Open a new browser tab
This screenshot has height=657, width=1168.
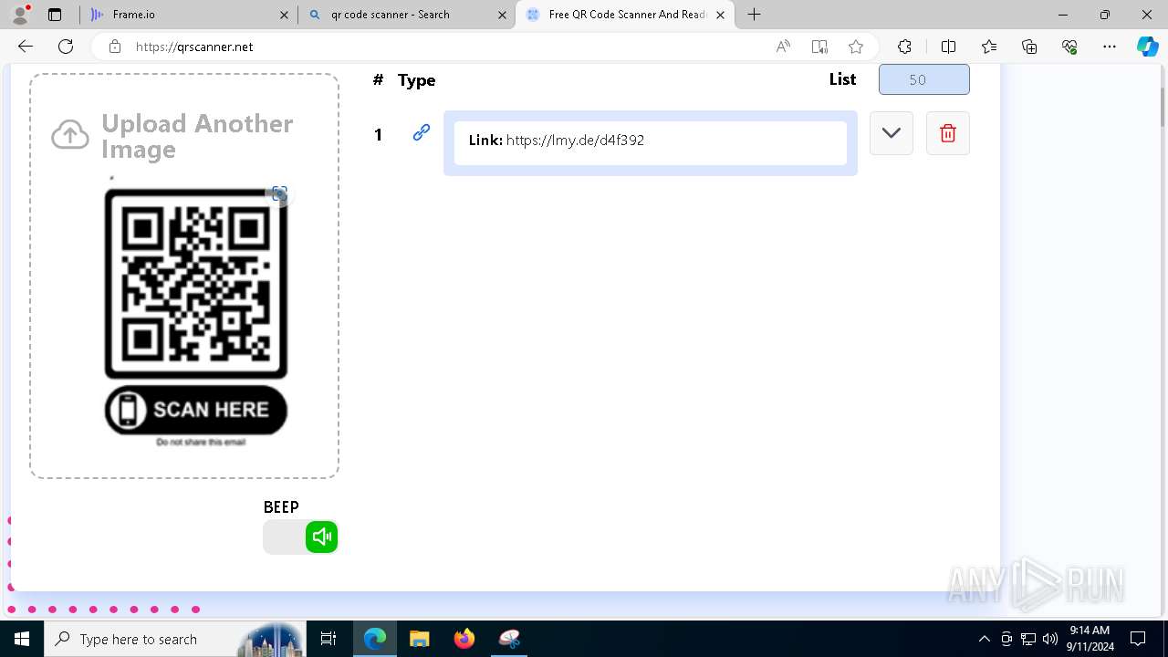point(754,15)
